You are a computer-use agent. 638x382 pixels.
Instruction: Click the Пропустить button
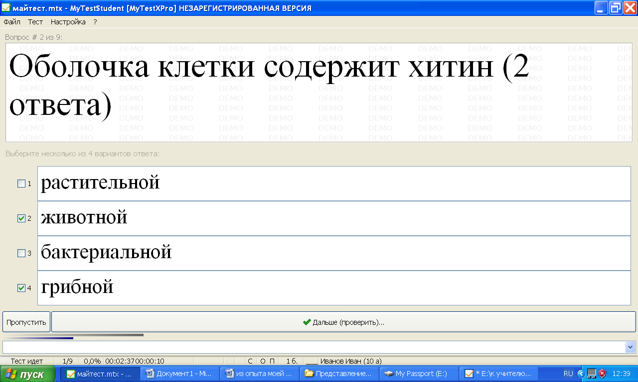click(26, 322)
